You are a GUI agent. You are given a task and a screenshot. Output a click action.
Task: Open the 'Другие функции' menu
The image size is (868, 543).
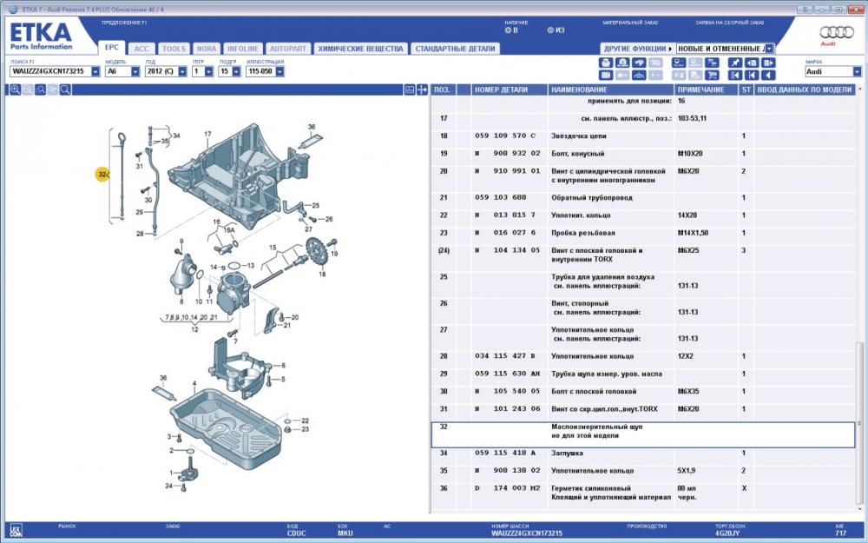click(x=638, y=49)
